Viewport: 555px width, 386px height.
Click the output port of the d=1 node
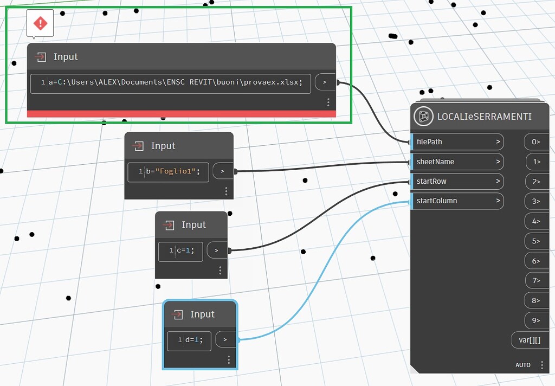coord(225,339)
